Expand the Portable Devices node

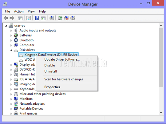pos(11,109)
